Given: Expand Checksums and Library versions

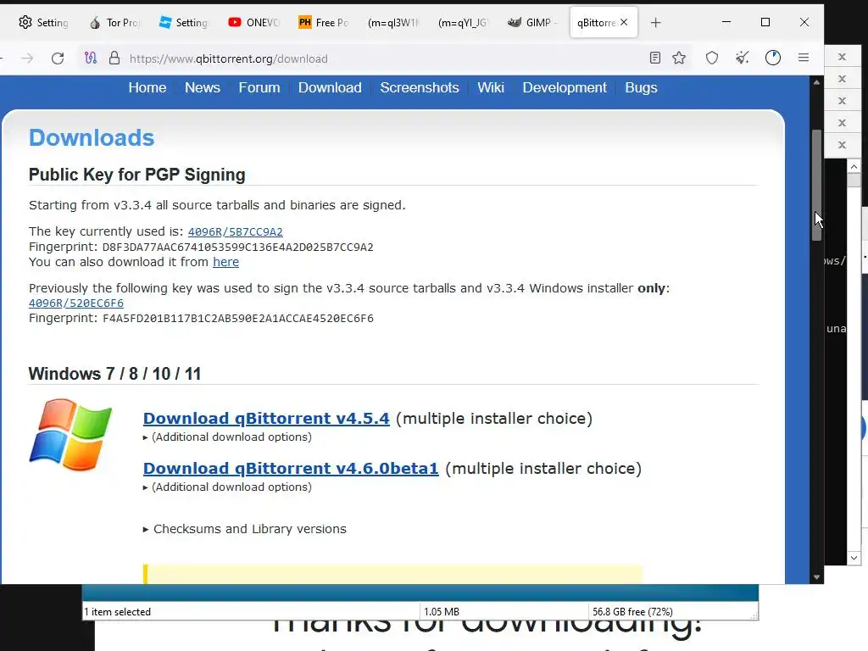Looking at the screenshot, I should (245, 529).
